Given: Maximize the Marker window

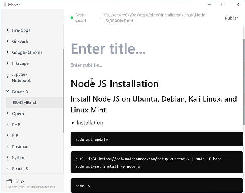Looking at the screenshot, I should (x=223, y=5).
